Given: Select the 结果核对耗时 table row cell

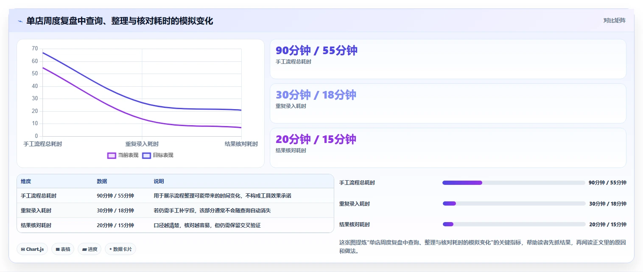Looking at the screenshot, I should [x=36, y=225].
